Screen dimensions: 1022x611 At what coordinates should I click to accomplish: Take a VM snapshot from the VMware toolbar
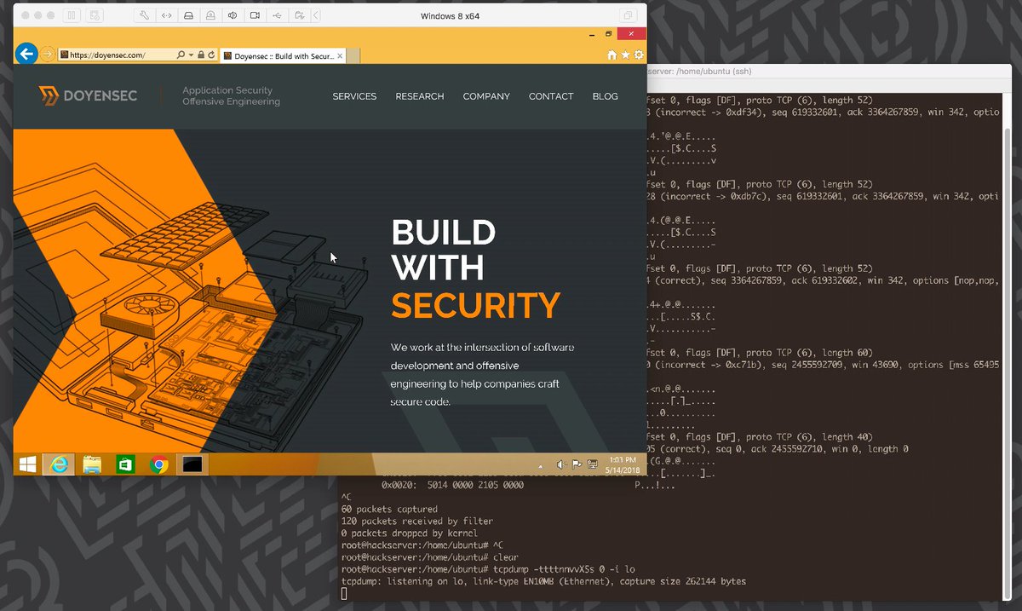pyautogui.click(x=95, y=15)
